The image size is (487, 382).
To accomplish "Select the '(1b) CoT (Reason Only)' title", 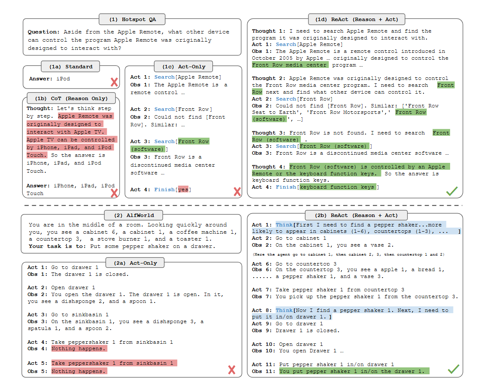I will [x=71, y=98].
